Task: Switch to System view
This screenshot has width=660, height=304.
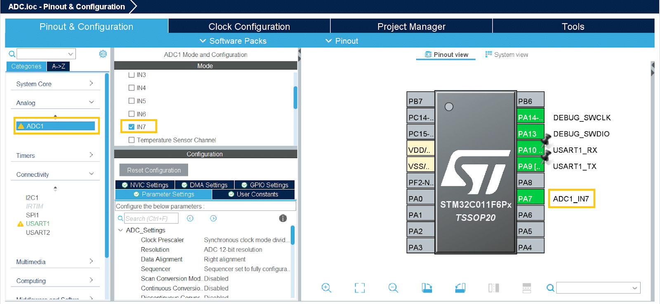Action: (x=507, y=54)
